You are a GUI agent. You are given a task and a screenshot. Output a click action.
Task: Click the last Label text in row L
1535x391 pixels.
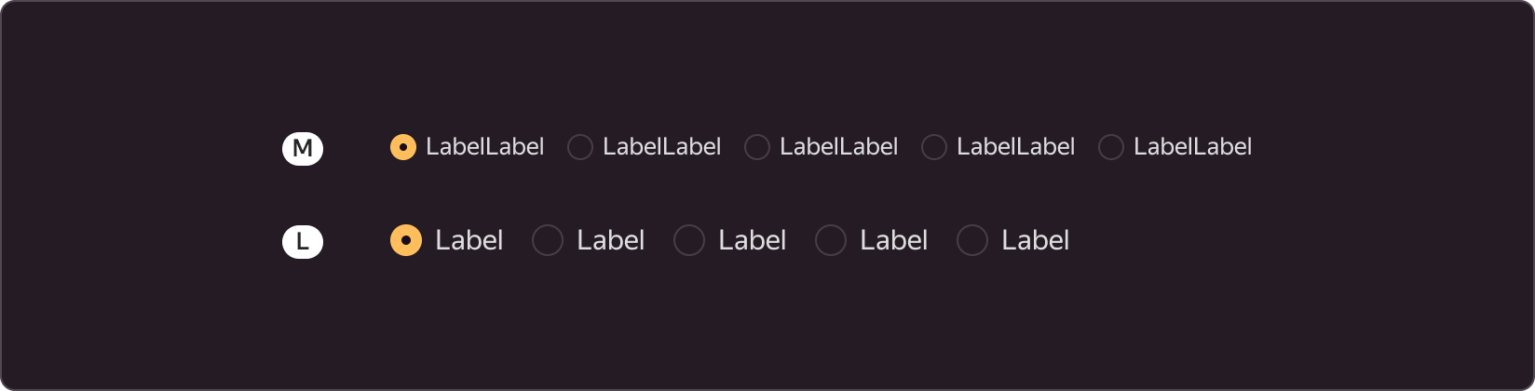(x=1036, y=240)
